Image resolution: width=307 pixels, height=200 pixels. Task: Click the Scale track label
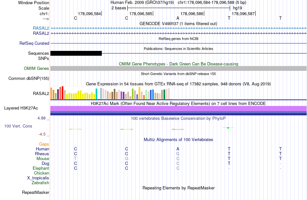(44, 8)
